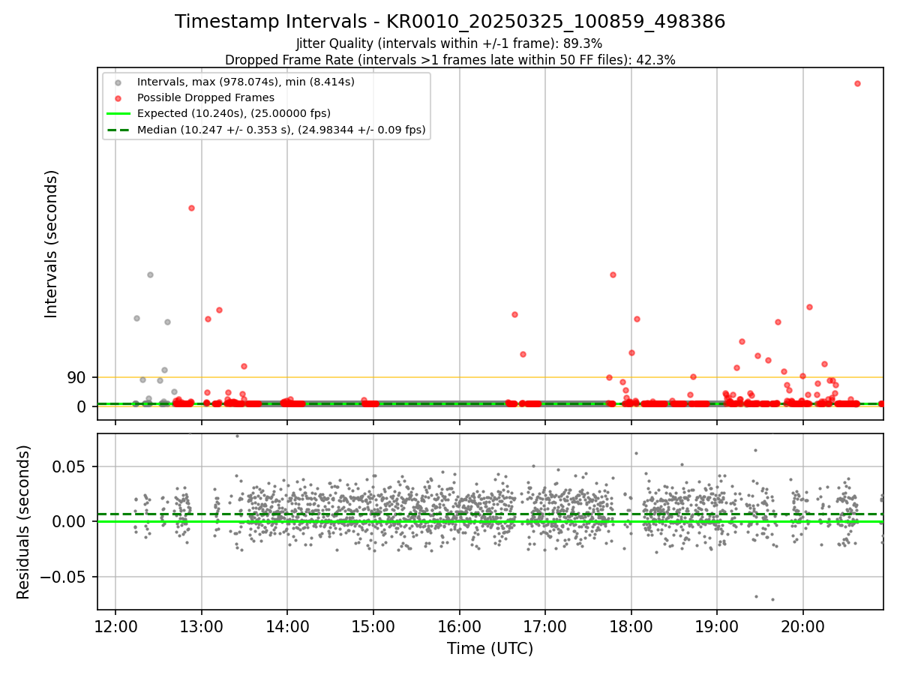Click the Intervals (seconds) y-axis label
The image size is (900, 675).
click(51, 244)
